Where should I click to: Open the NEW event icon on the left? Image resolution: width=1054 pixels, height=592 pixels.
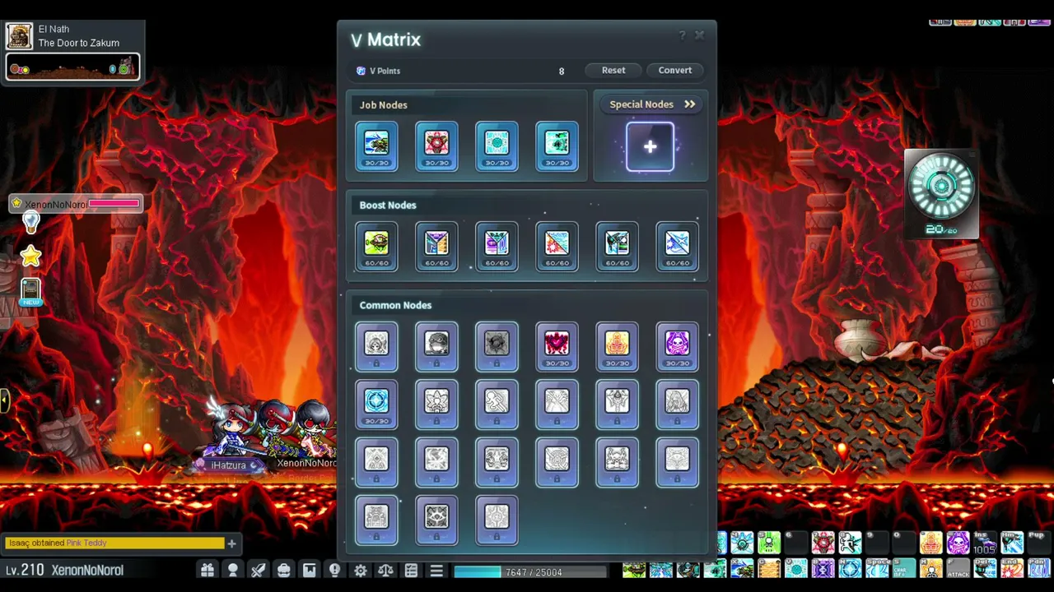tap(30, 292)
